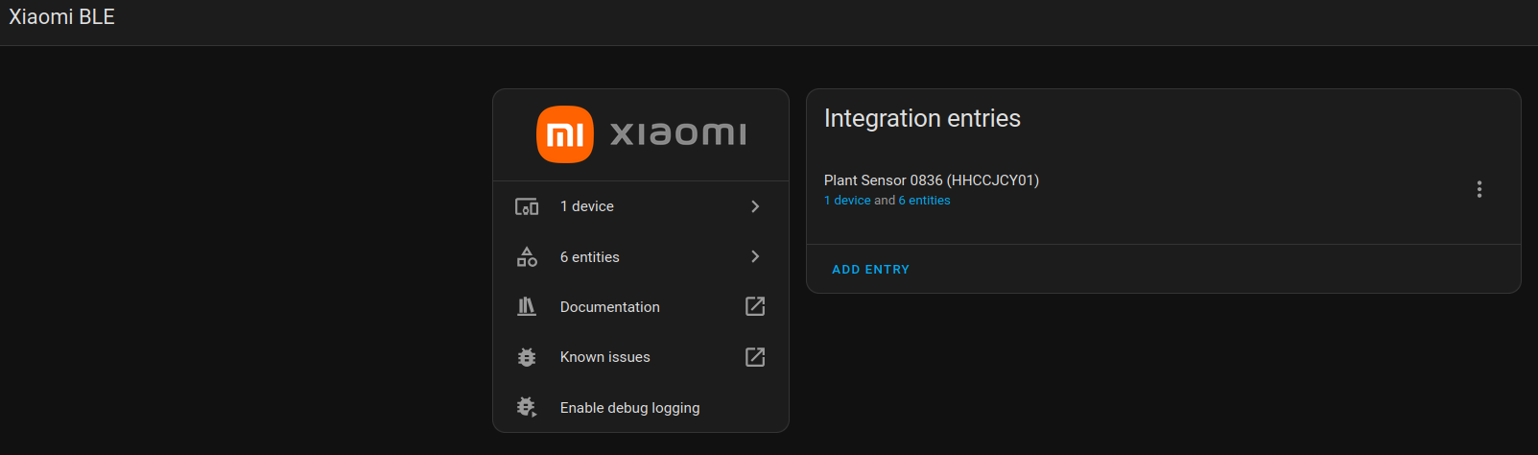Click the devices icon beside 1 device
1538x455 pixels.
[x=527, y=206]
